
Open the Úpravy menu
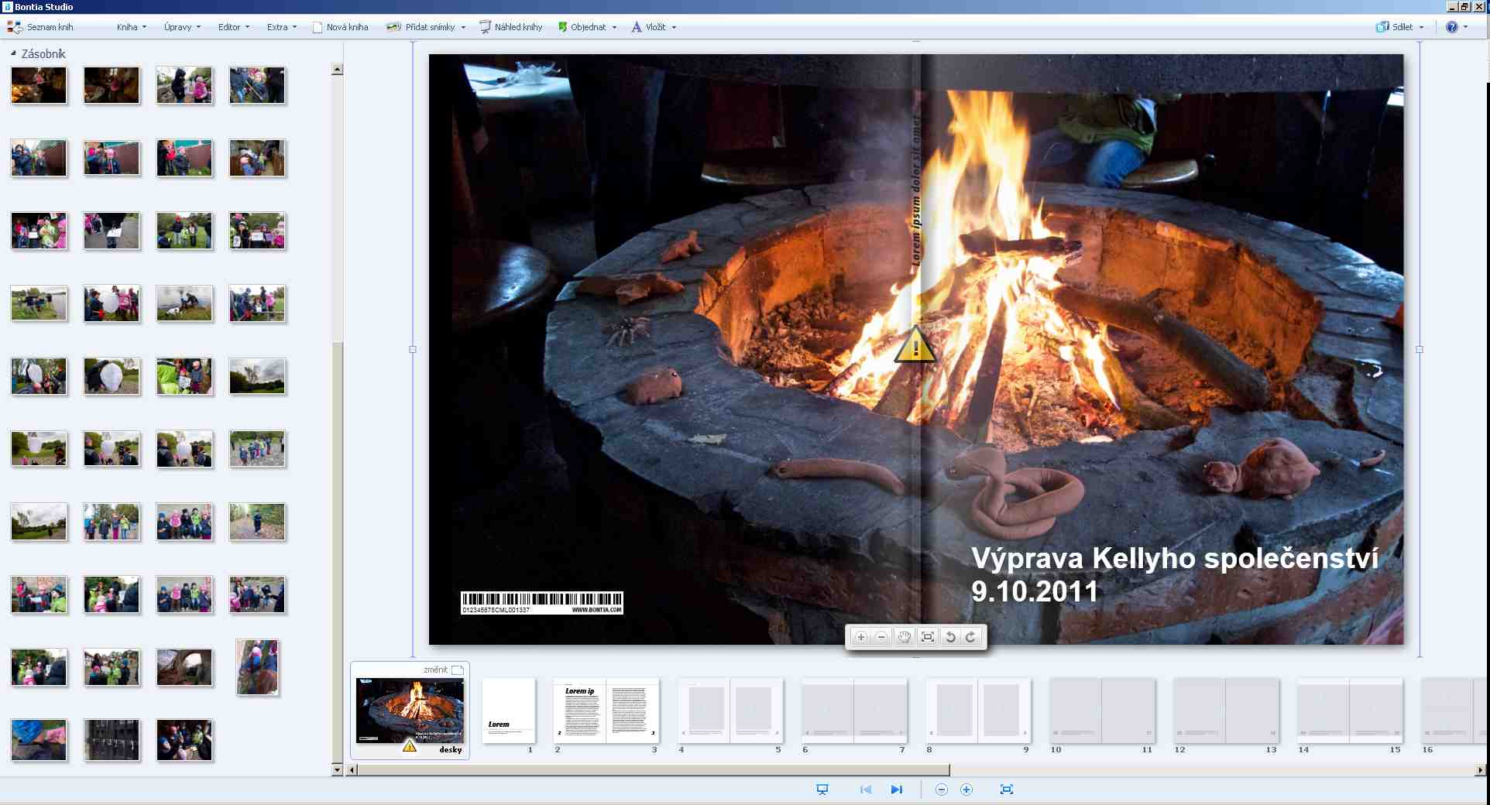pos(182,27)
